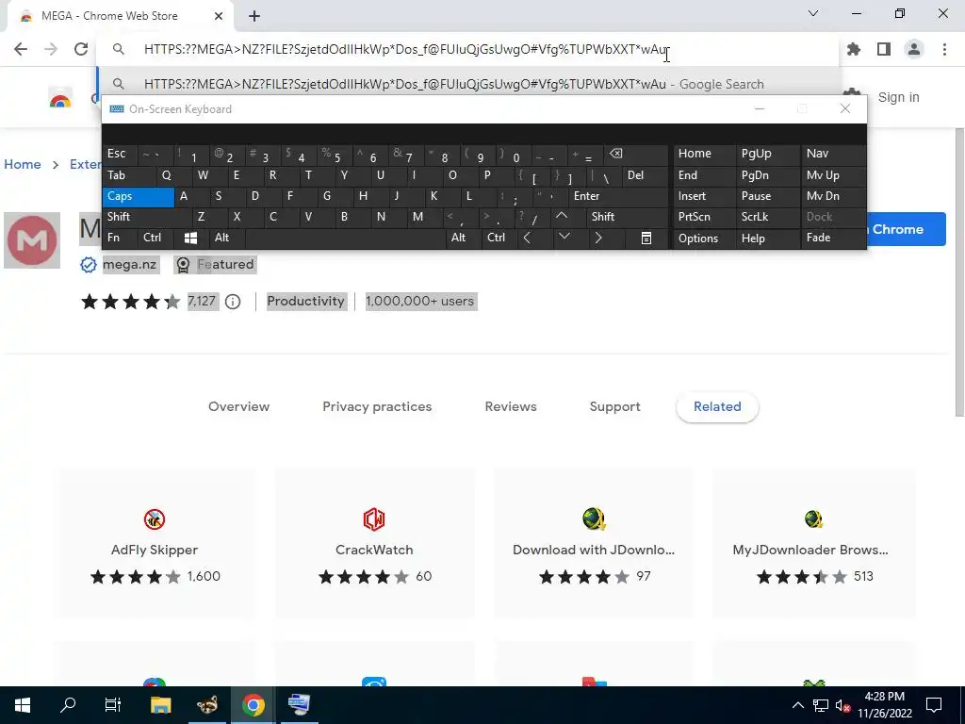Viewport: 965px width, 724px height.
Task: Click Options key on On-Screen Keyboard
Action: [x=704, y=239]
